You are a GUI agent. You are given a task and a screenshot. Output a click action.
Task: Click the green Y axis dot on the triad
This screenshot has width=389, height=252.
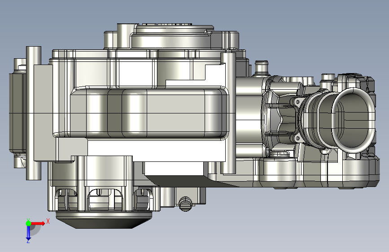pos(28,223)
